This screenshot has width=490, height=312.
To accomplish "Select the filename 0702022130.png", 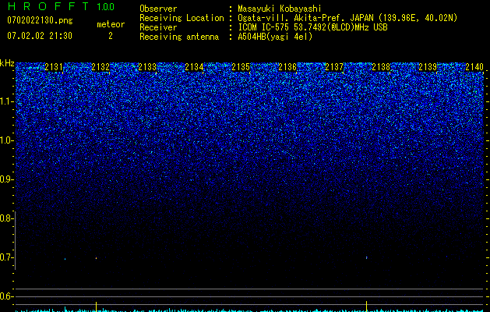I will click(x=40, y=21).
